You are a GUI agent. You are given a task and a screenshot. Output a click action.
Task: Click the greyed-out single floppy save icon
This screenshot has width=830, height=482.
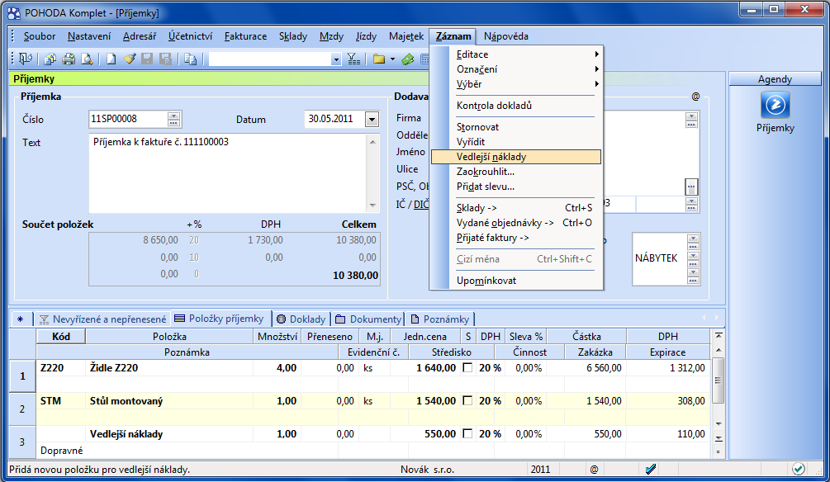[x=147, y=59]
